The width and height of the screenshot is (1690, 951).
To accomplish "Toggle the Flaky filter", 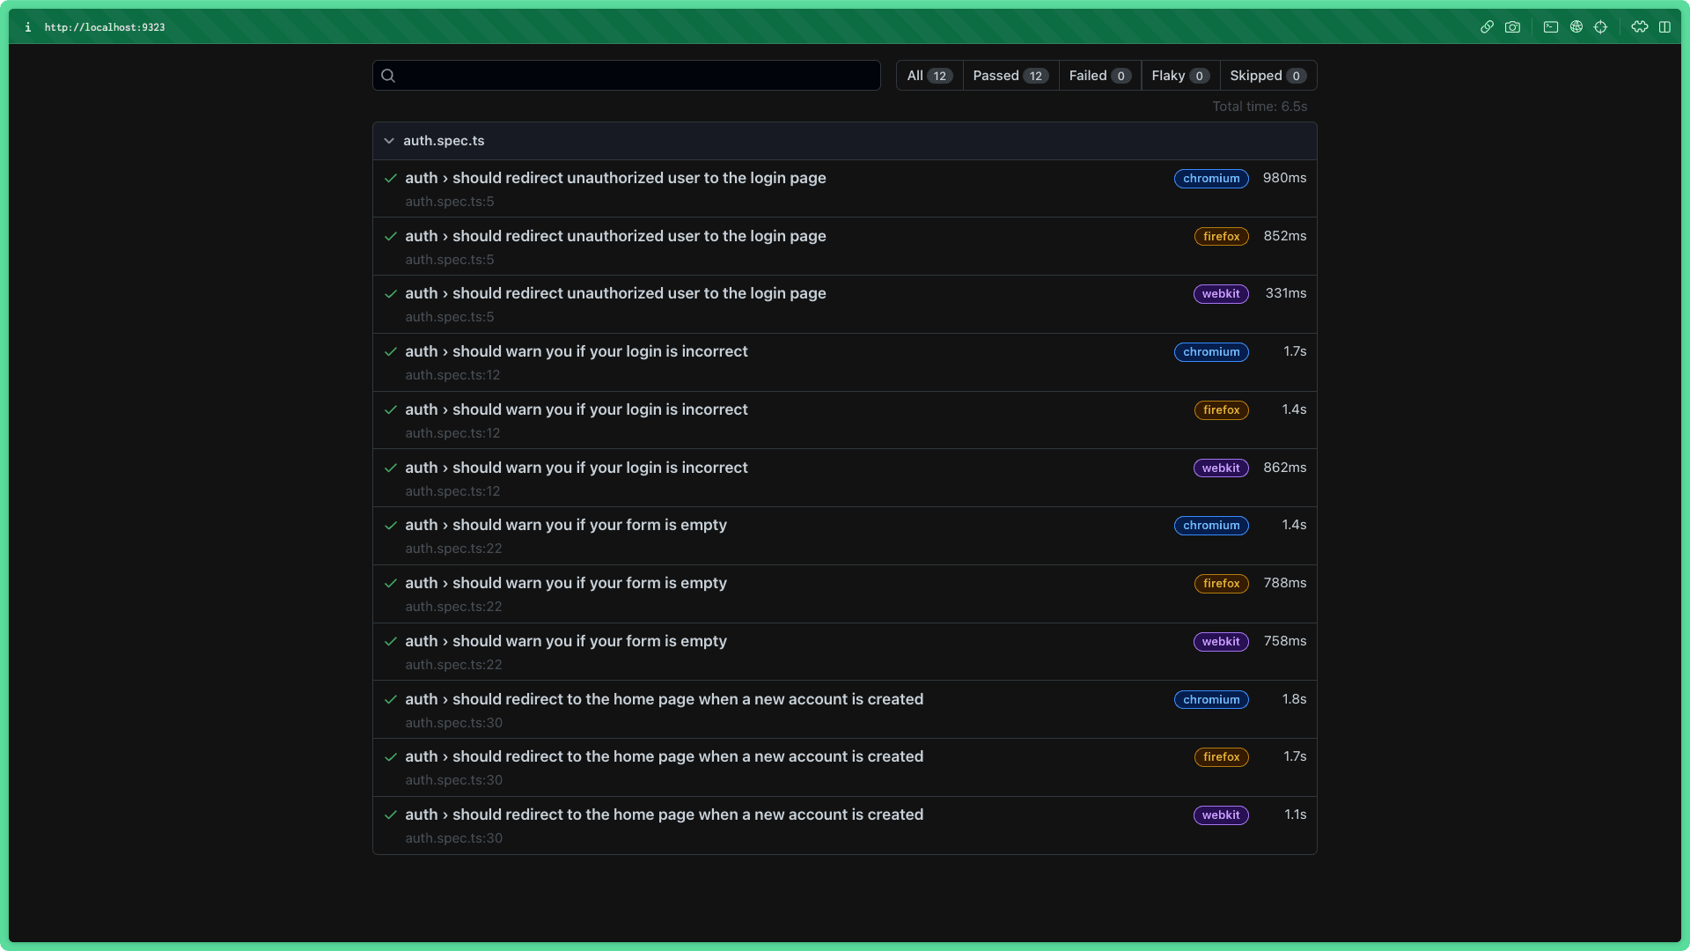I will (1179, 76).
